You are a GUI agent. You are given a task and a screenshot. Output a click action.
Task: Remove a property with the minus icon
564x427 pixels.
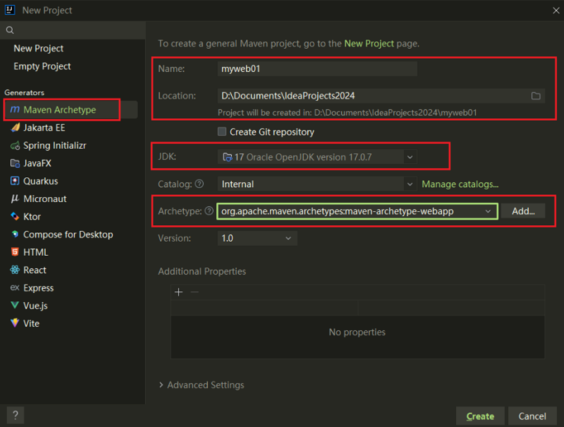tap(194, 292)
